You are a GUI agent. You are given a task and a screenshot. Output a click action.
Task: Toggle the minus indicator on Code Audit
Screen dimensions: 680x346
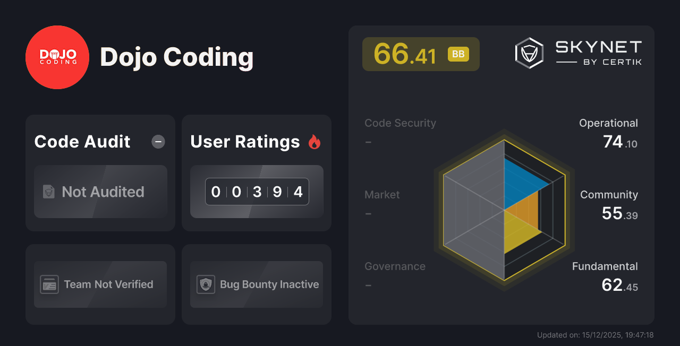[x=158, y=141]
